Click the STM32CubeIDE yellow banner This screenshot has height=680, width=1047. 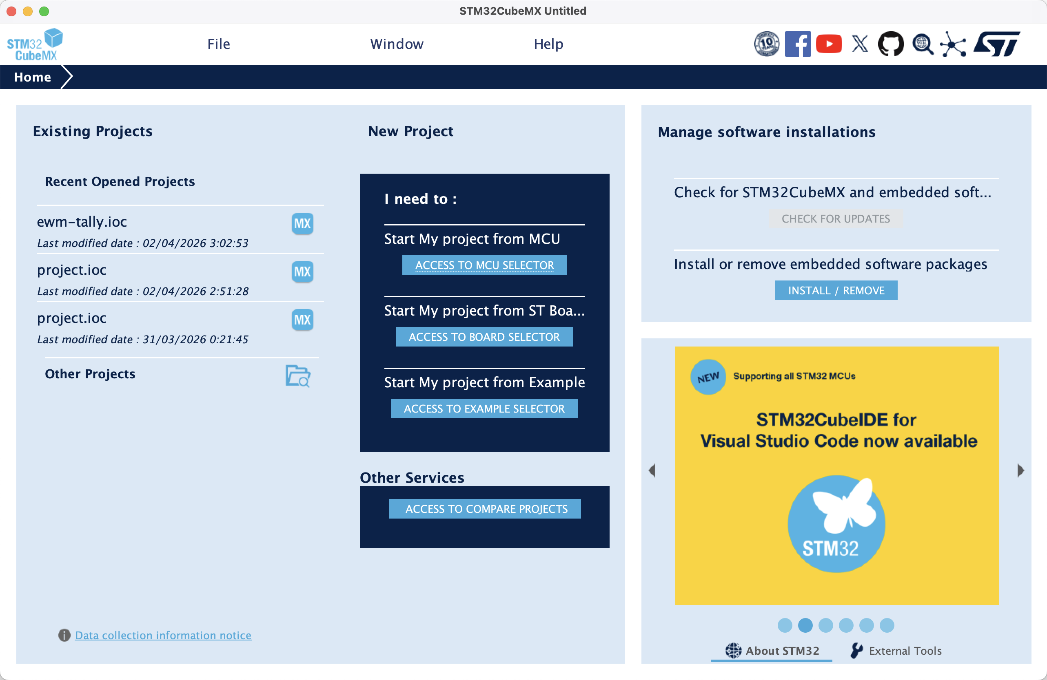coord(836,475)
